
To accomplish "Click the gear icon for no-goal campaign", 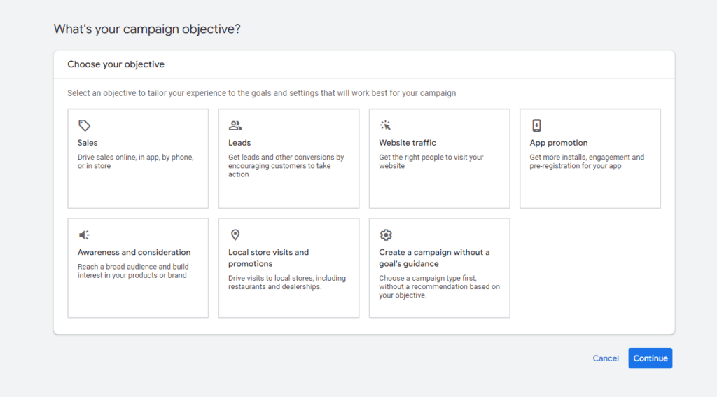I will pyautogui.click(x=386, y=235).
